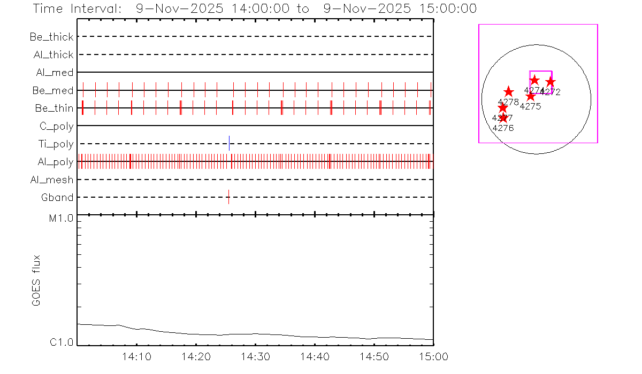The width and height of the screenshot is (642, 374).
Task: Click the red star for region 4272
Action: click(x=550, y=82)
